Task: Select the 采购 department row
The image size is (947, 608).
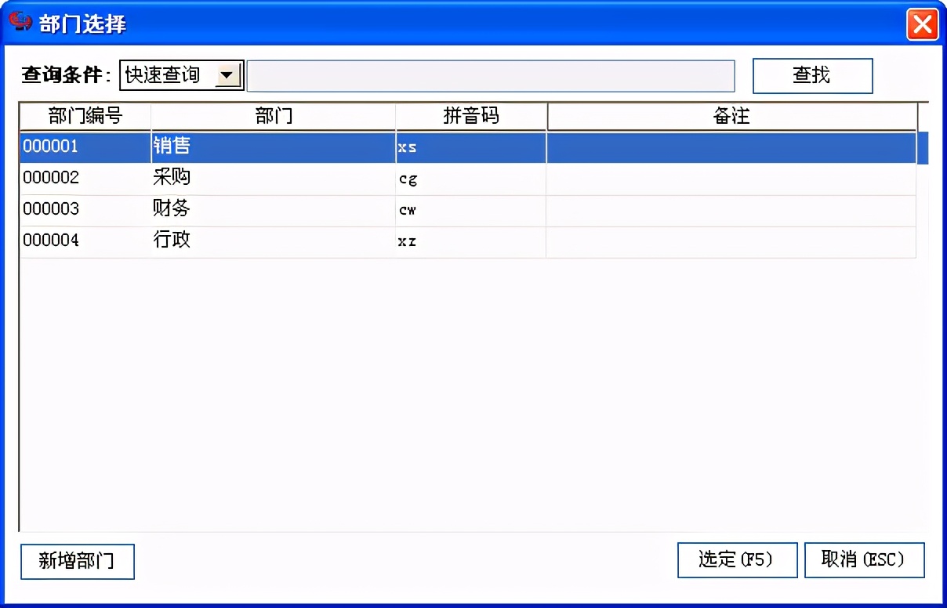Action: pyautogui.click(x=274, y=179)
